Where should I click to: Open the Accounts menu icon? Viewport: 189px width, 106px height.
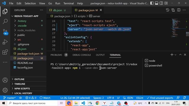tap(5, 80)
